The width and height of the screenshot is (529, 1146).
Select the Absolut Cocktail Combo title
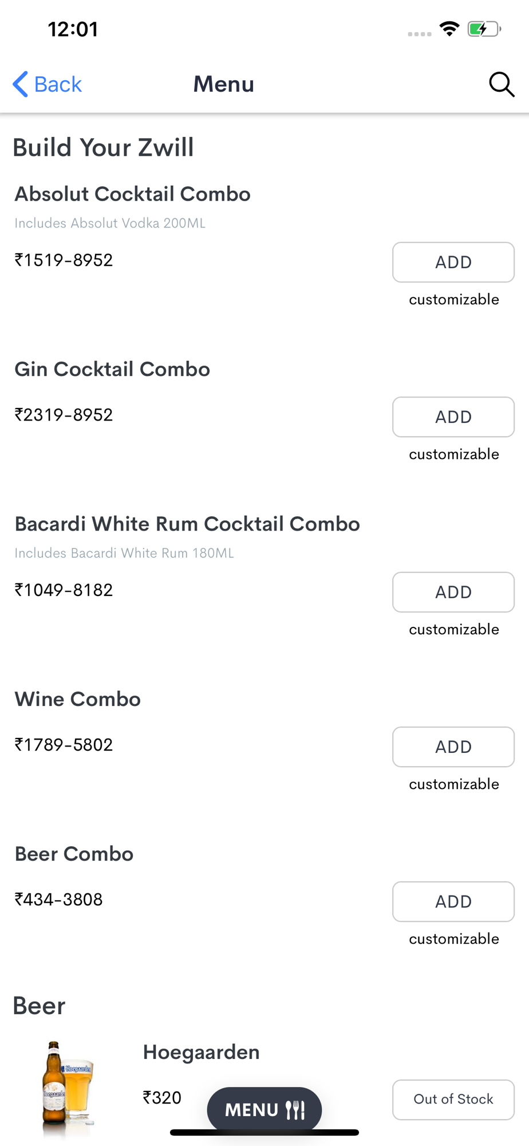coord(132,194)
